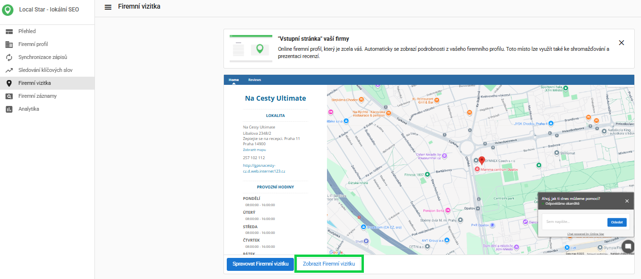
Task: Open the gpsnacesty website link
Action: pos(264,168)
